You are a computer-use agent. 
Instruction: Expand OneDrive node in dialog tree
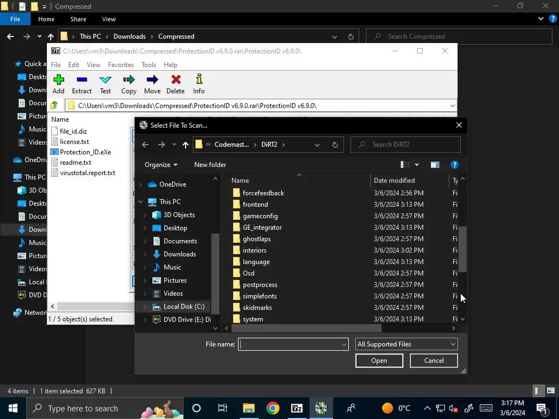[141, 184]
